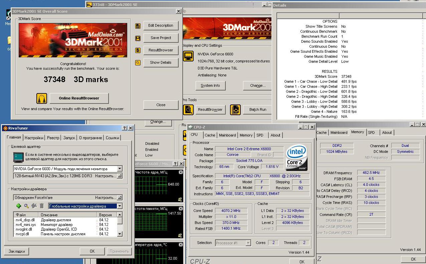Click the help question mark on the GeForce 6600 monitoring window
The image size is (426, 264).
tap(176, 164)
